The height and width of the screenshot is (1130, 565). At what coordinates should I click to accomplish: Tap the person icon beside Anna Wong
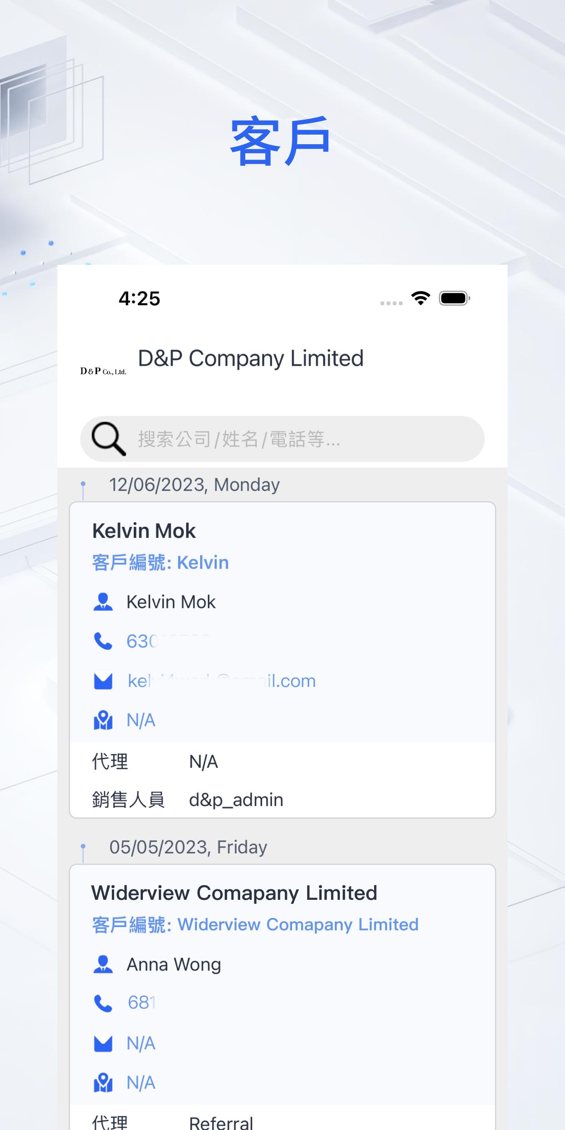[x=103, y=964]
